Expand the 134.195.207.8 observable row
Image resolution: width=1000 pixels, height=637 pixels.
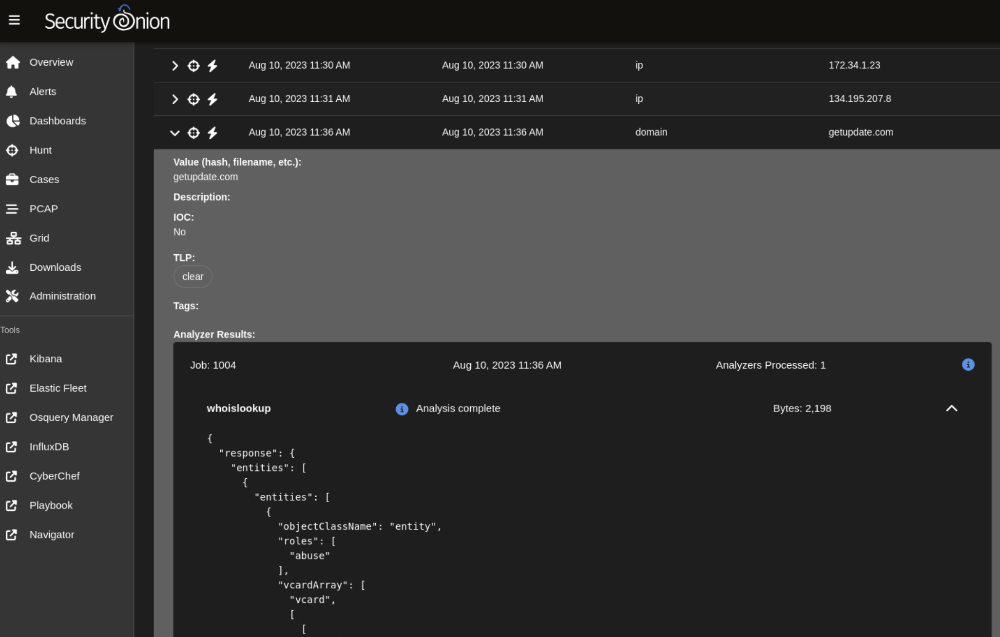click(175, 99)
